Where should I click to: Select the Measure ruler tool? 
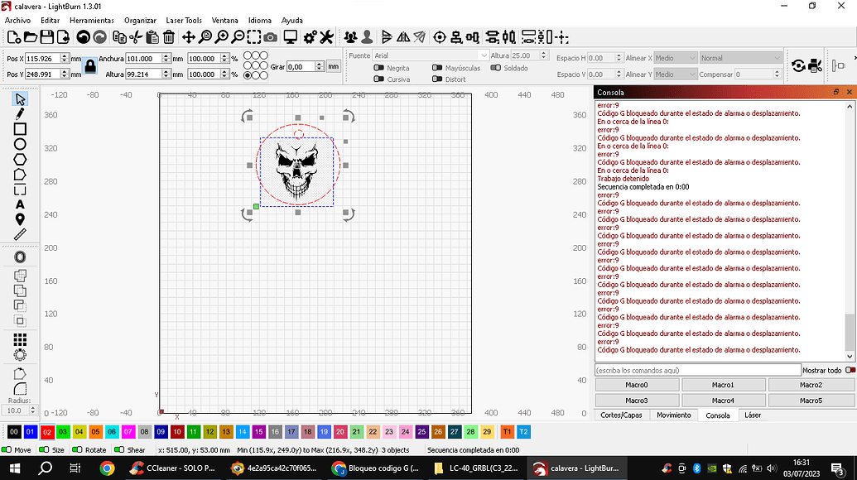pyautogui.click(x=20, y=234)
